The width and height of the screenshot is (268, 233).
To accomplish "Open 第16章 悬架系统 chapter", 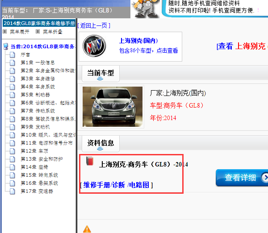I will click(x=39, y=183).
